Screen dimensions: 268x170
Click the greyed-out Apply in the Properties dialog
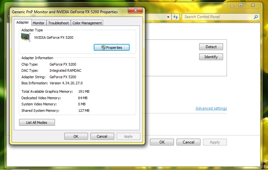(128, 136)
